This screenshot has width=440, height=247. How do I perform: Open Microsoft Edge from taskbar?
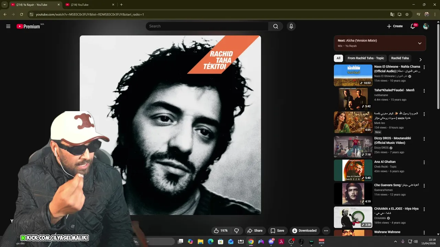pyautogui.click(x=210, y=242)
